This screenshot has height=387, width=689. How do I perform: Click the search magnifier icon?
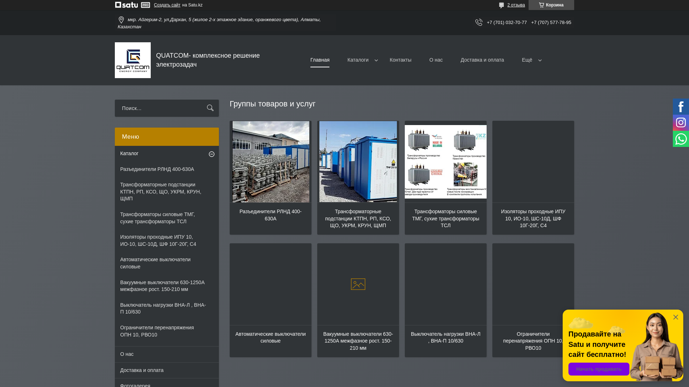[210, 108]
